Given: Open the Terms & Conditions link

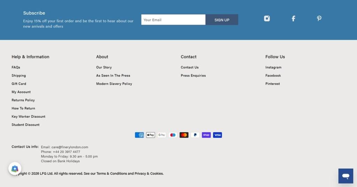Looking at the screenshot, I should pos(112,173).
